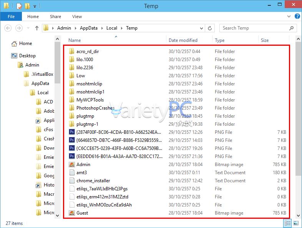Viewport: 302px width, 228px height.
Task: Click the search magnifier icon
Action: point(291,28)
